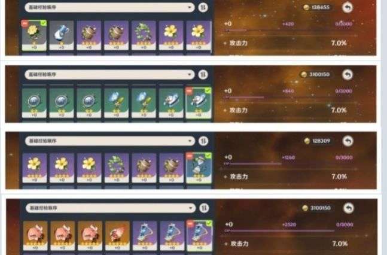Click the red minus badge on the selected green artifact
The width and height of the screenshot is (387, 255).
(x=189, y=90)
